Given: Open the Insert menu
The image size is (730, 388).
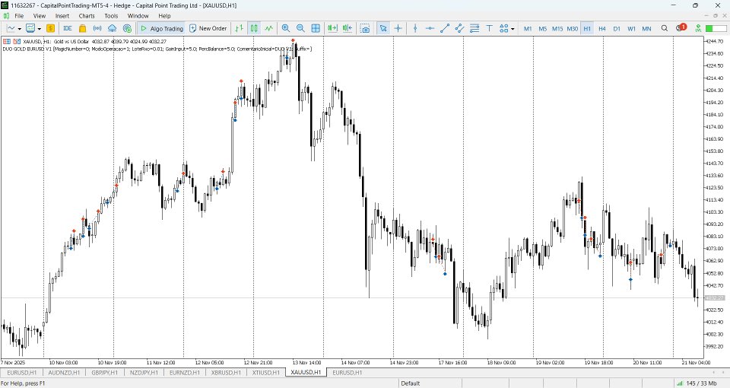Looking at the screenshot, I should (62, 16).
